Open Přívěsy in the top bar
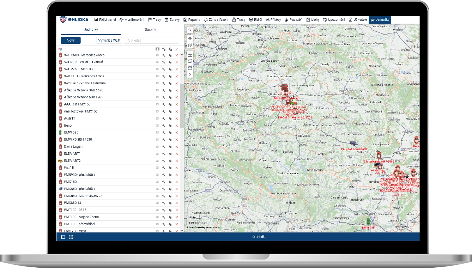The image size is (472, 268). tap(273, 20)
